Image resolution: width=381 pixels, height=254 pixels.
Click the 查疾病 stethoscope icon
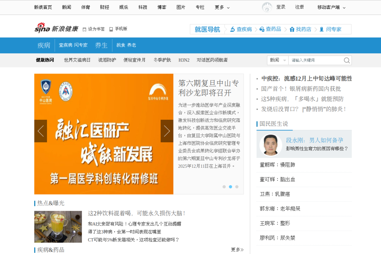pyautogui.click(x=233, y=29)
